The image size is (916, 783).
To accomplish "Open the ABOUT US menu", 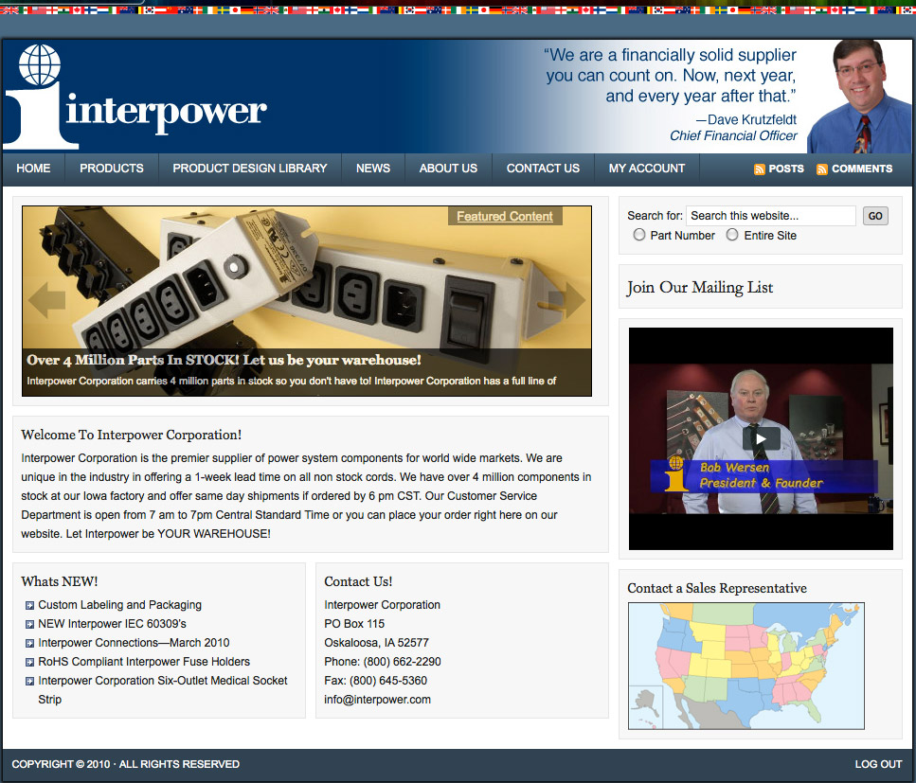I will point(448,169).
